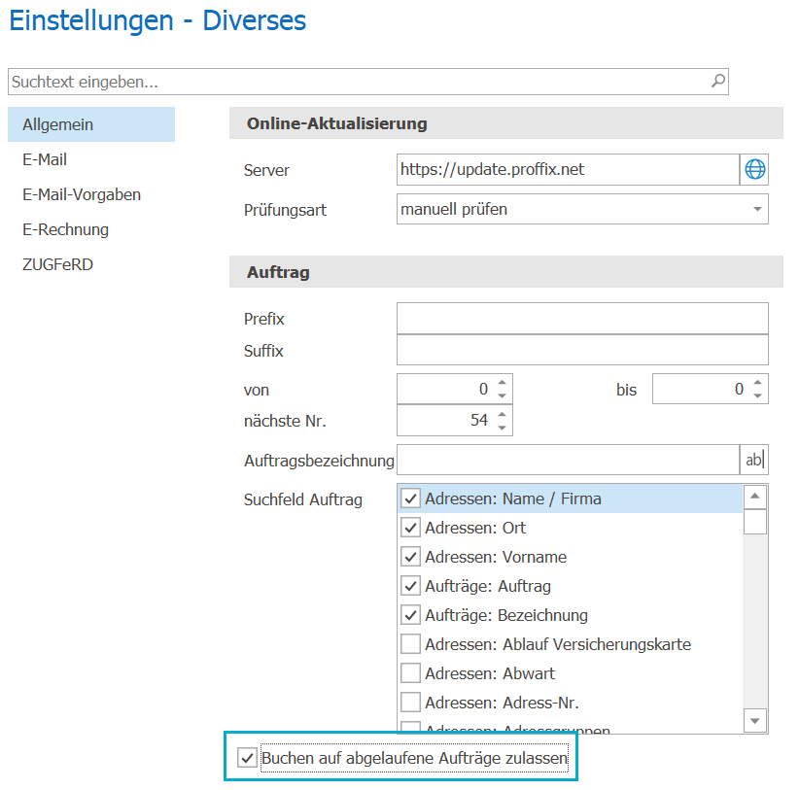800x790 pixels.
Task: Uncheck 'Aufträge: Auftrag' checkbox
Action: (x=411, y=586)
